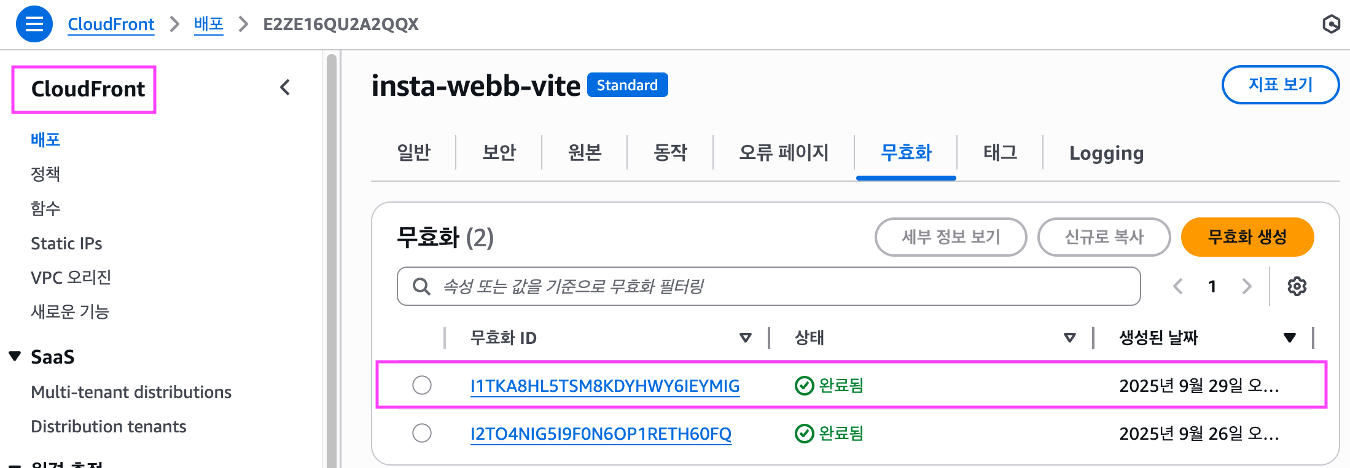Screen dimensions: 1350x468
Task: Click the hexagon icon in top-right corner
Action: (1330, 24)
